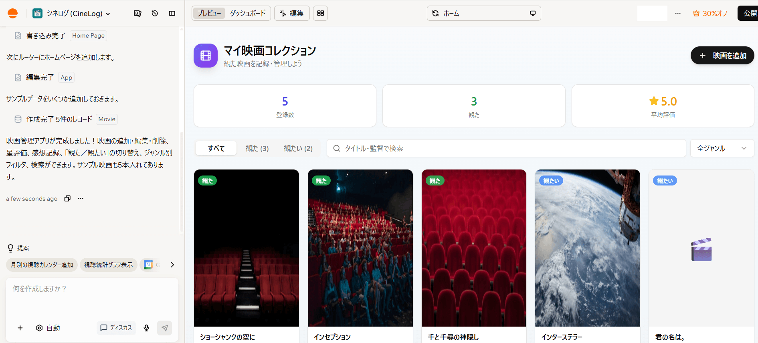
Task: Click the 公開 publish button
Action: pos(748,13)
